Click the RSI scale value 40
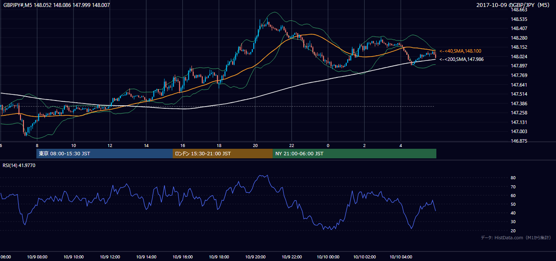The image size is (556, 261). point(513,213)
